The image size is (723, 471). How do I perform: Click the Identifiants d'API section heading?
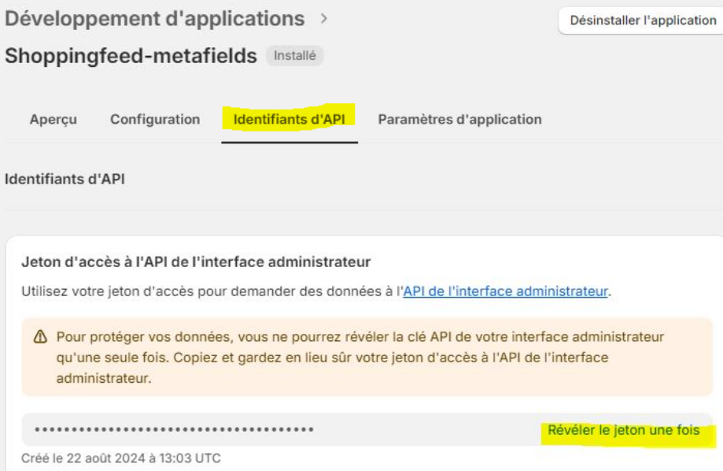click(65, 179)
